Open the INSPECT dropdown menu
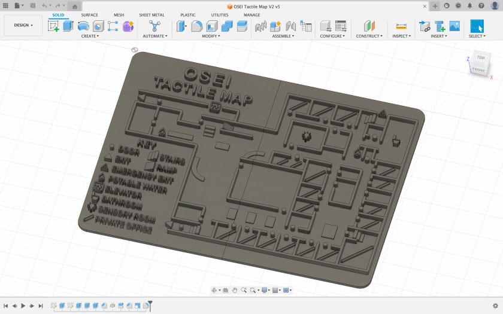 coord(401,36)
